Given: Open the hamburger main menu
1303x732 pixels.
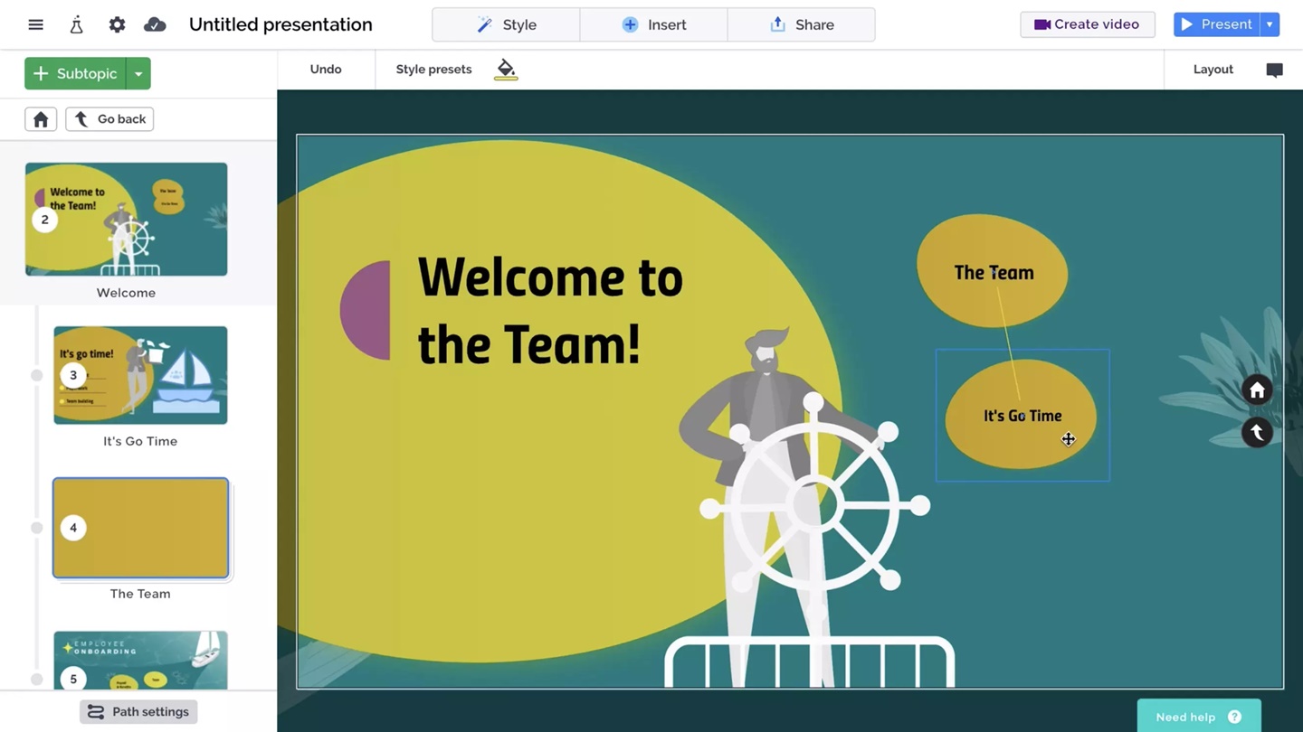Looking at the screenshot, I should pos(35,24).
